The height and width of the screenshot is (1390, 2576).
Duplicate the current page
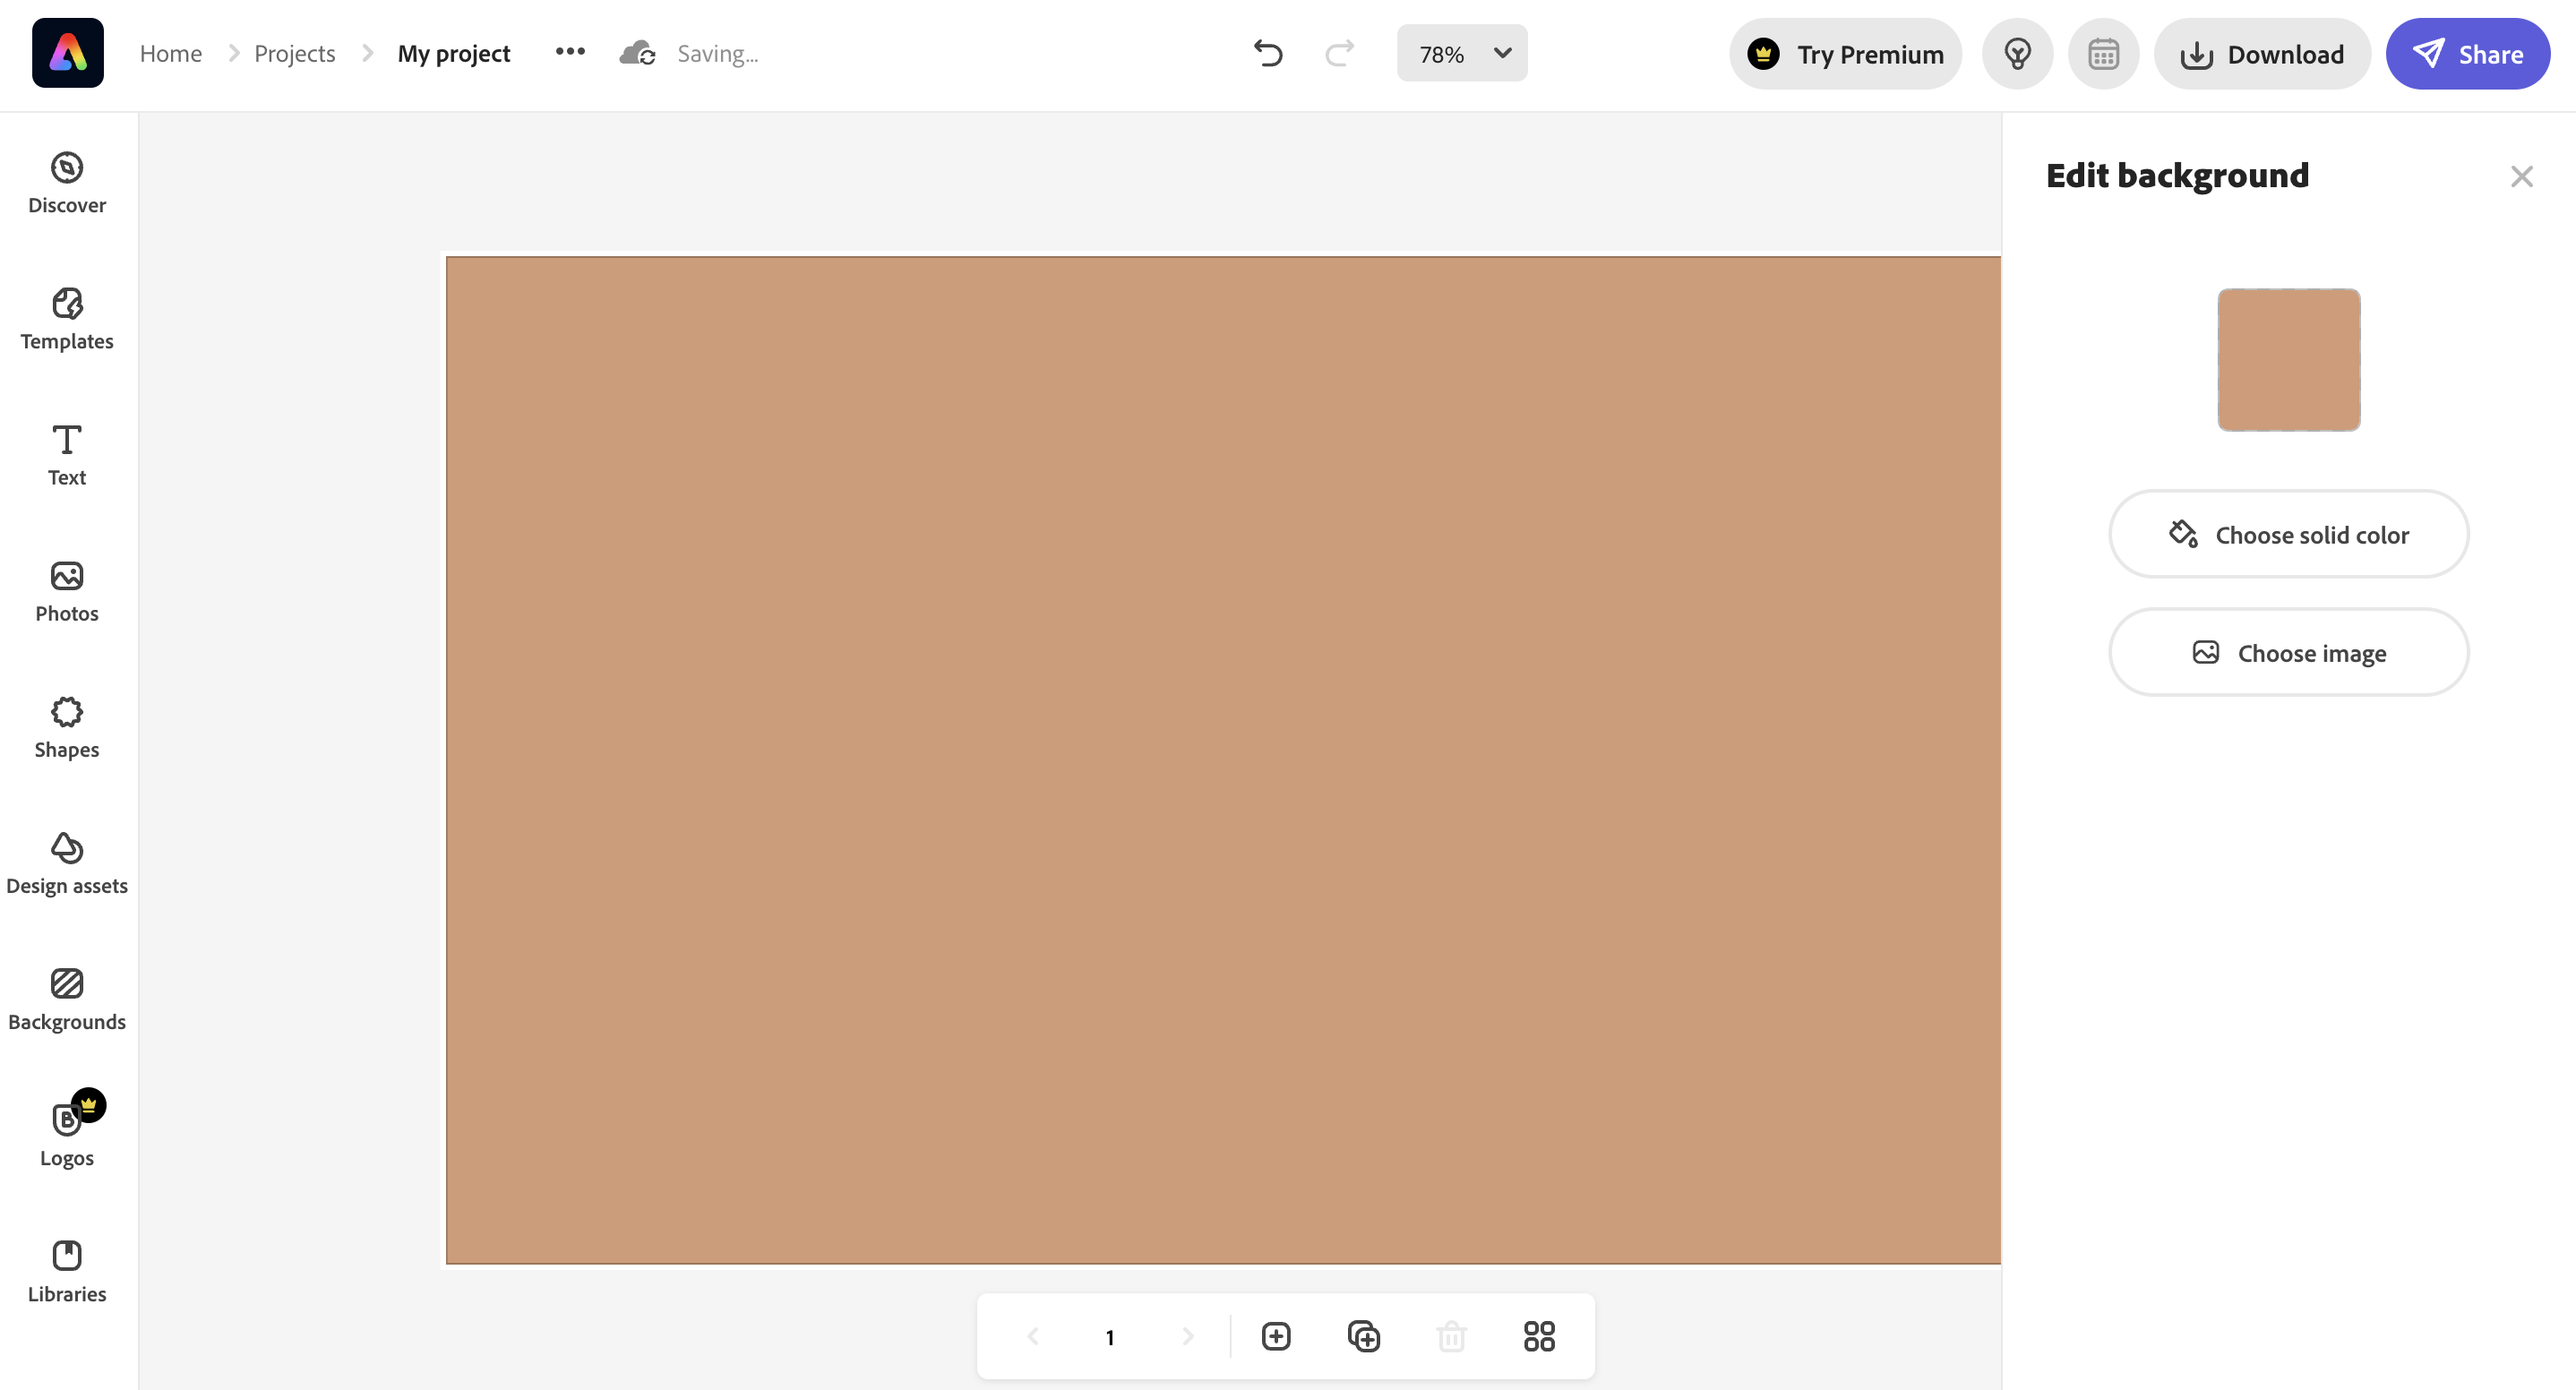[1364, 1336]
